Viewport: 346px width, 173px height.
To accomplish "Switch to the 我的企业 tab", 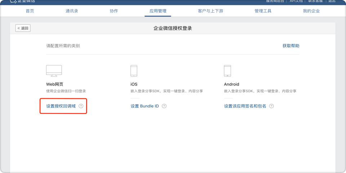I will [311, 11].
